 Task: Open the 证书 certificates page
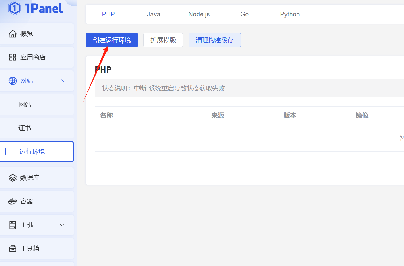click(37, 128)
